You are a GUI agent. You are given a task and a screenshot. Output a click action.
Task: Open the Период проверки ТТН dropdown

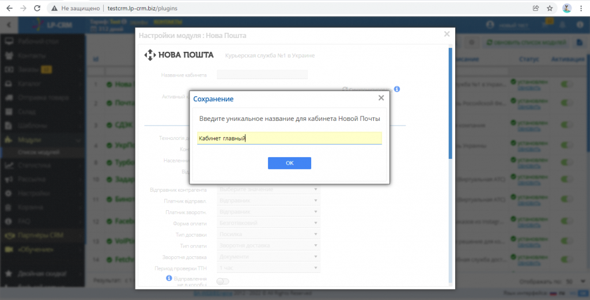268,268
